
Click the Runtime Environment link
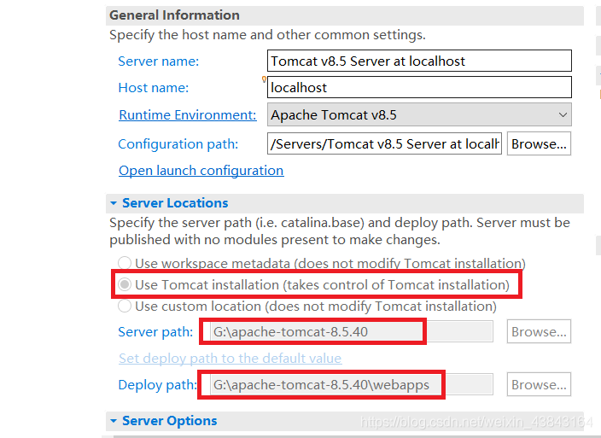(x=188, y=114)
